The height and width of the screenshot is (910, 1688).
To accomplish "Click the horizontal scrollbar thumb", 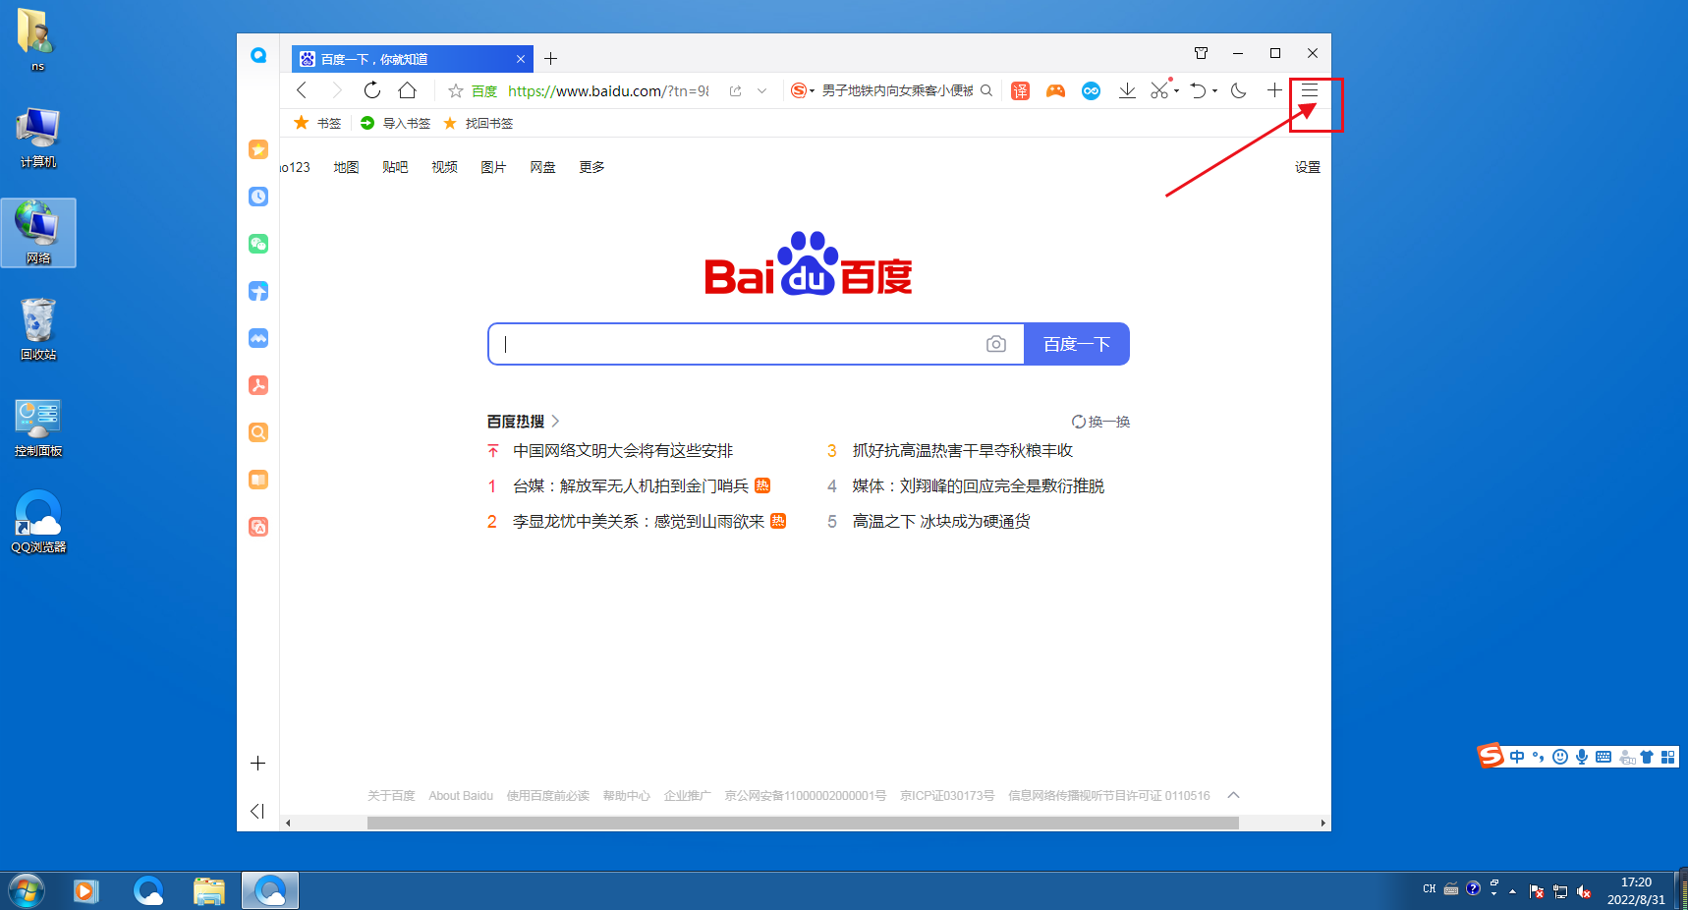I will (x=803, y=824).
